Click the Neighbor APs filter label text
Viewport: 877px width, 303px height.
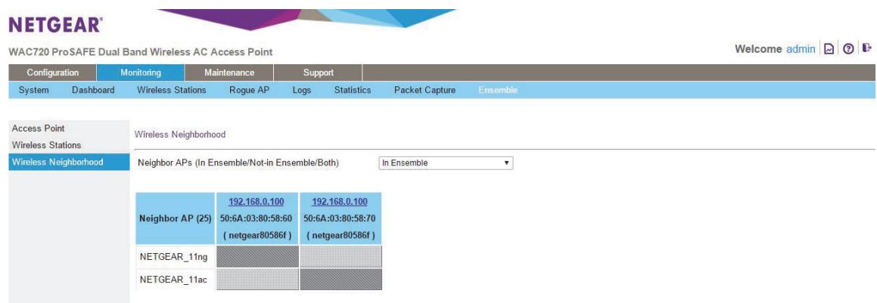tap(238, 163)
